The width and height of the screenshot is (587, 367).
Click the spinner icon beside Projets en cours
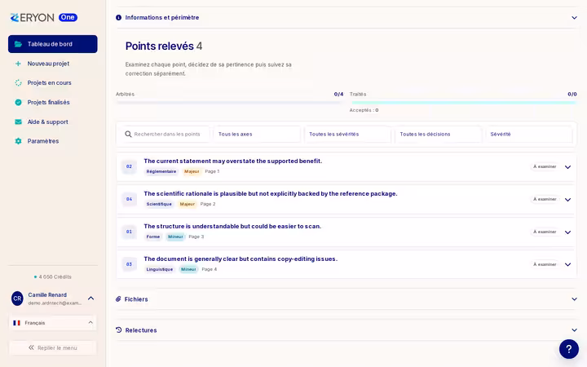coord(18,82)
